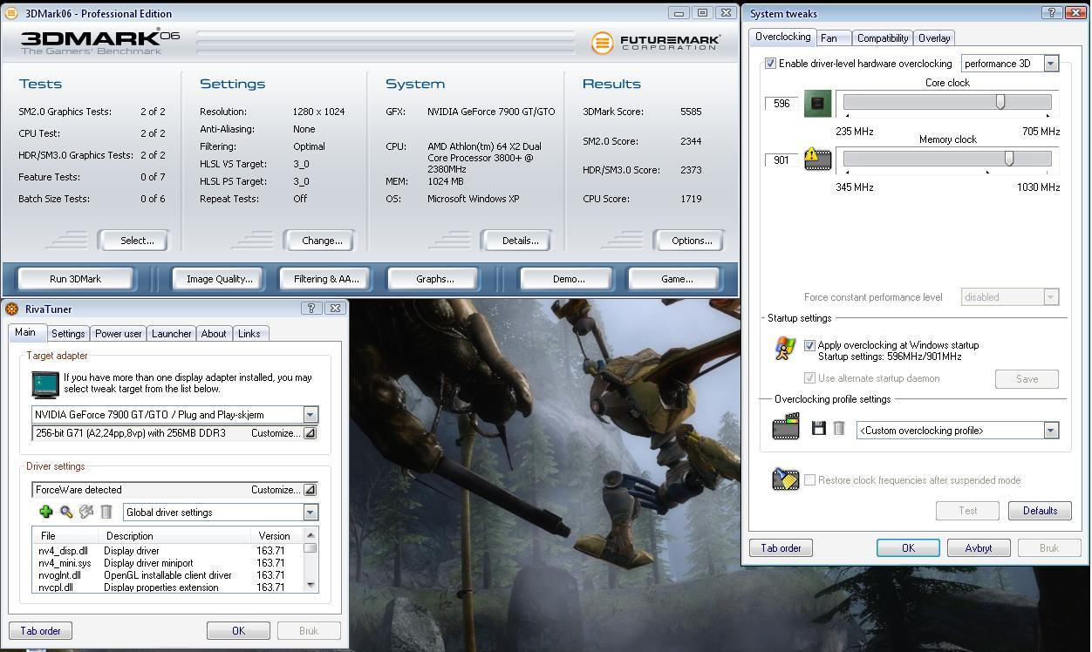Viewport: 1092px width, 652px height.
Task: Delete overclocking profile with trash icon
Action: [x=838, y=428]
